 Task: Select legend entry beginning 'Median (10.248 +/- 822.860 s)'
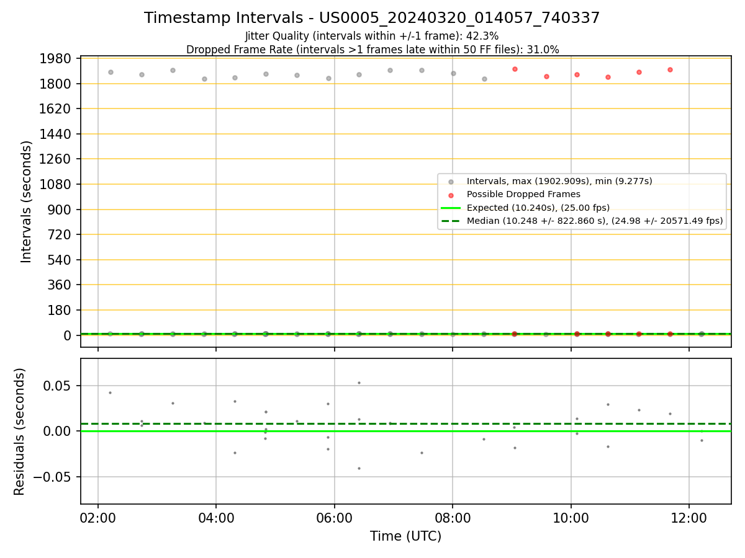pyautogui.click(x=595, y=221)
